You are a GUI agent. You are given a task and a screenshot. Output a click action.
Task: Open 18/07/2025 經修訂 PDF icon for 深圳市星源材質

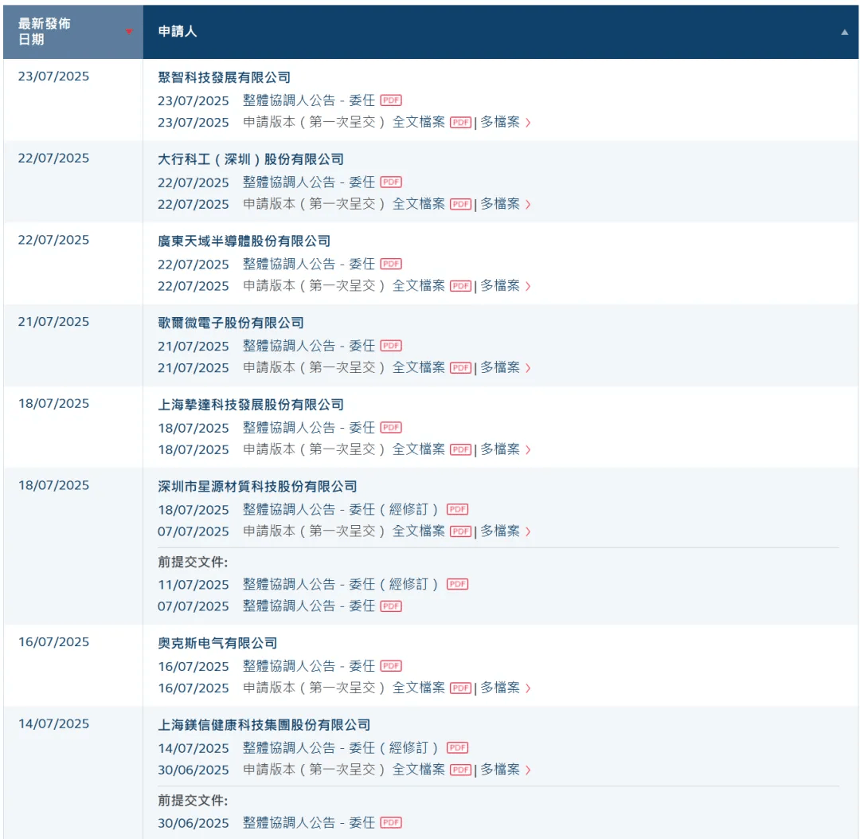(457, 509)
